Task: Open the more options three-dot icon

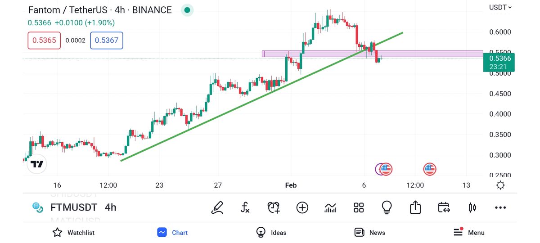Action: [x=500, y=207]
